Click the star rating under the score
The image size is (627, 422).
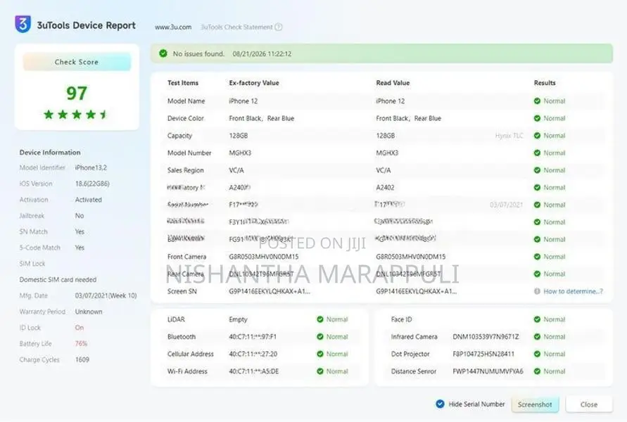(76, 115)
